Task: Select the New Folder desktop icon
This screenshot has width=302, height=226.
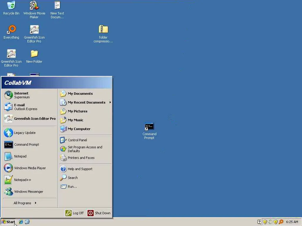Action: (34, 56)
